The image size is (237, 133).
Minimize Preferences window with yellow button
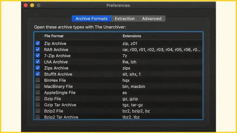click(32, 5)
